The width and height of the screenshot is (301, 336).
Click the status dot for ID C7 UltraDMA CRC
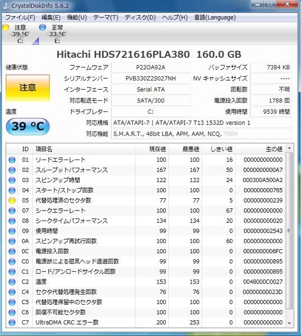click(12, 323)
